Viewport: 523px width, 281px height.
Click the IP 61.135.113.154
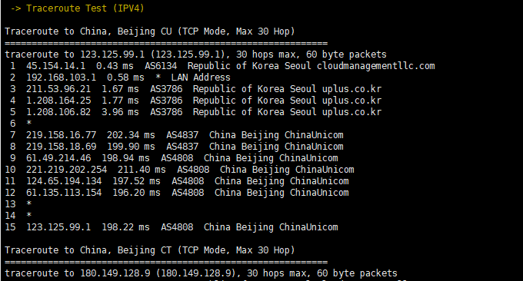click(x=64, y=193)
